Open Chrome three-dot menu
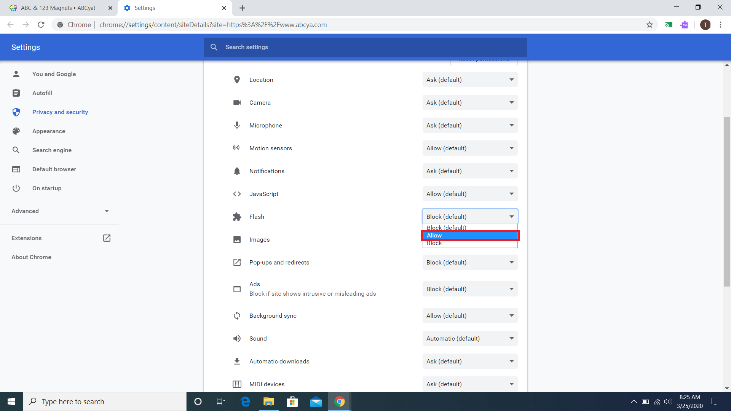Image resolution: width=731 pixels, height=411 pixels. point(720,25)
